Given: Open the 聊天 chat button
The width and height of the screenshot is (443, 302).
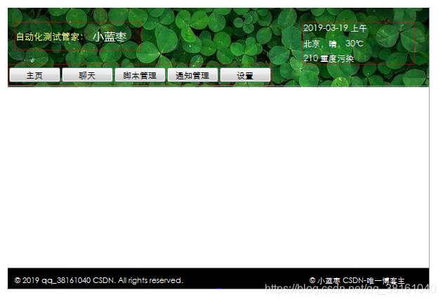Looking at the screenshot, I should click(87, 75).
